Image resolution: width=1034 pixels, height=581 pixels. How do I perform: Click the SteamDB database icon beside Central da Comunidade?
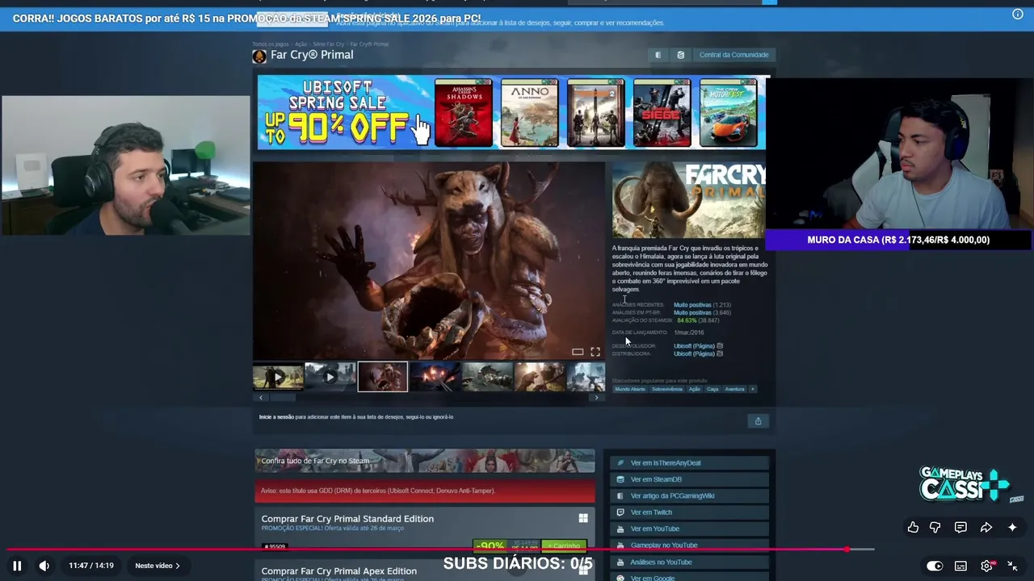tap(680, 55)
